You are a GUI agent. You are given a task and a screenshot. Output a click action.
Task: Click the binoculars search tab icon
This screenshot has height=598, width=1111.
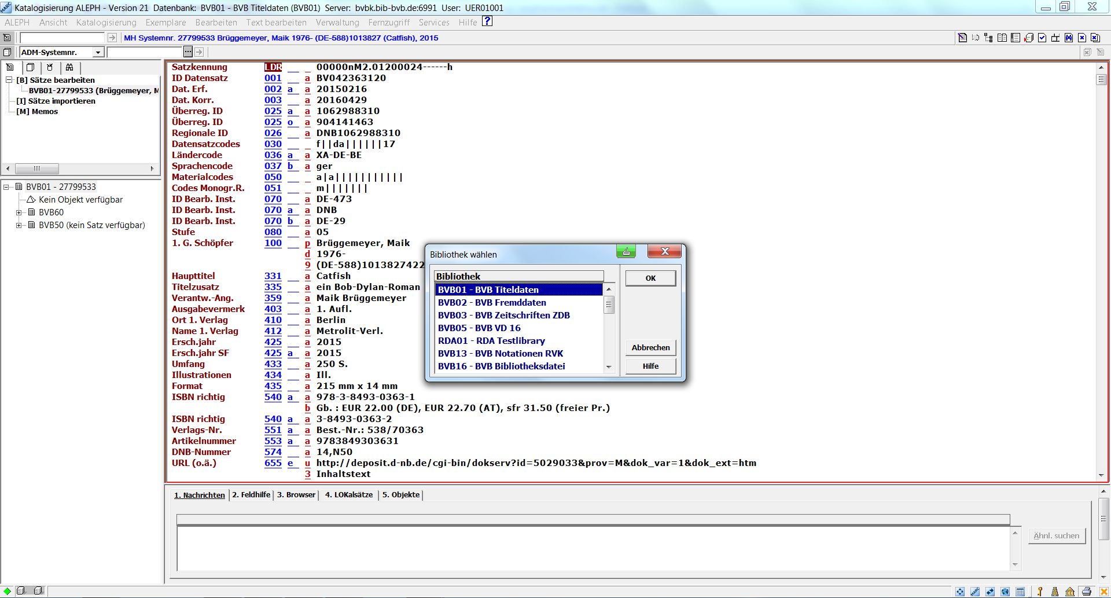click(69, 67)
